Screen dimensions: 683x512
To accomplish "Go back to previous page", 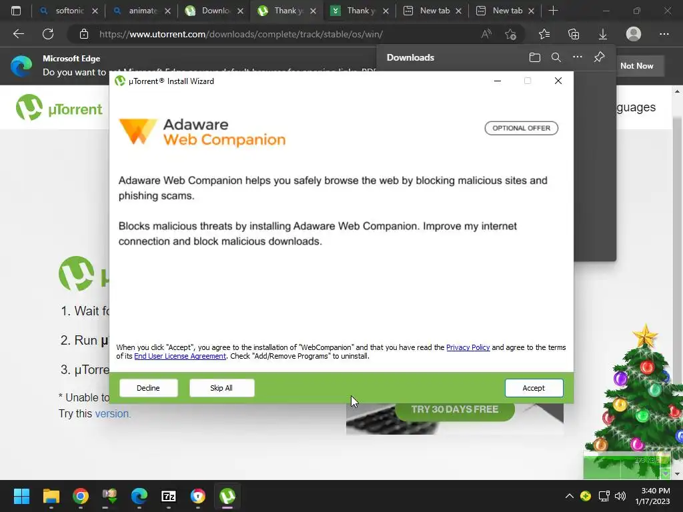I will click(19, 34).
